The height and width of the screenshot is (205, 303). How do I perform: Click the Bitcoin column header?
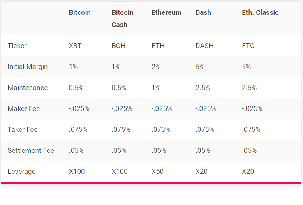(x=80, y=13)
